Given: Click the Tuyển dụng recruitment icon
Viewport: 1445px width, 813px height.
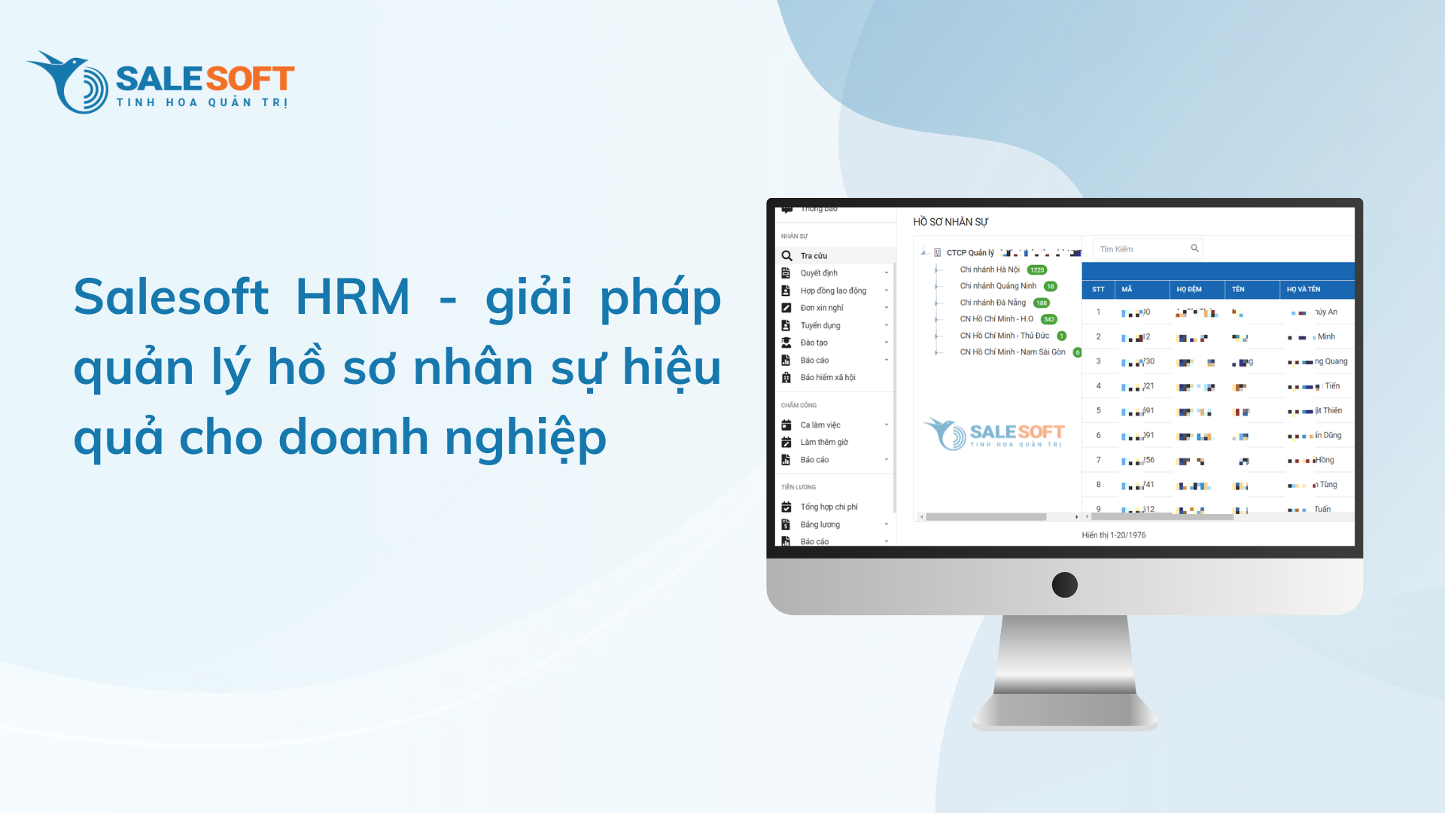Looking at the screenshot, I should coord(786,326).
